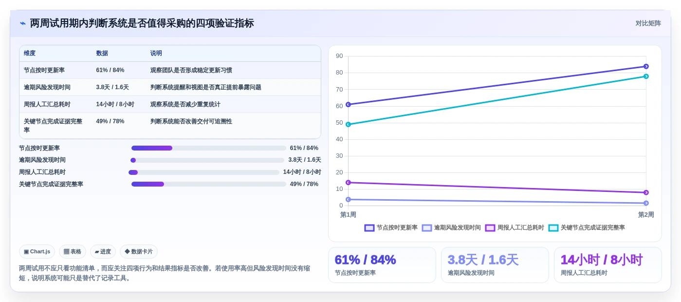The height and width of the screenshot is (302, 681).
Task: Click the 逾期风险发现时间 progress bar
Action: tap(207, 160)
